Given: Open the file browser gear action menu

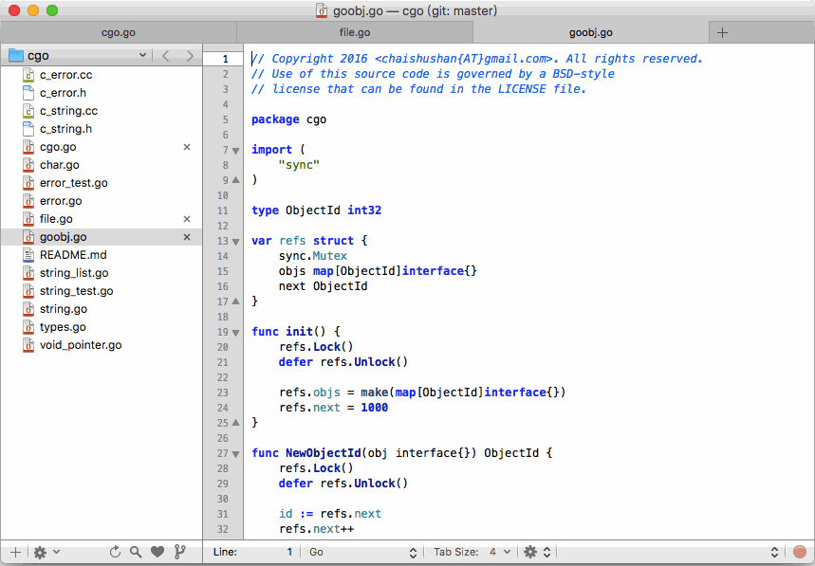Looking at the screenshot, I should pos(46,552).
